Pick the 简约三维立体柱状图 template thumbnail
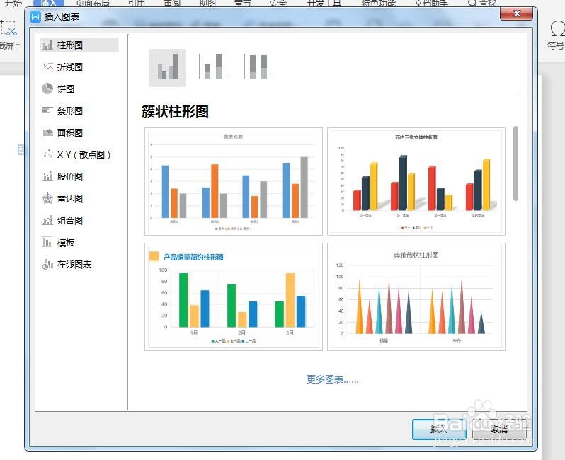The width and height of the screenshot is (565, 460). [416, 182]
